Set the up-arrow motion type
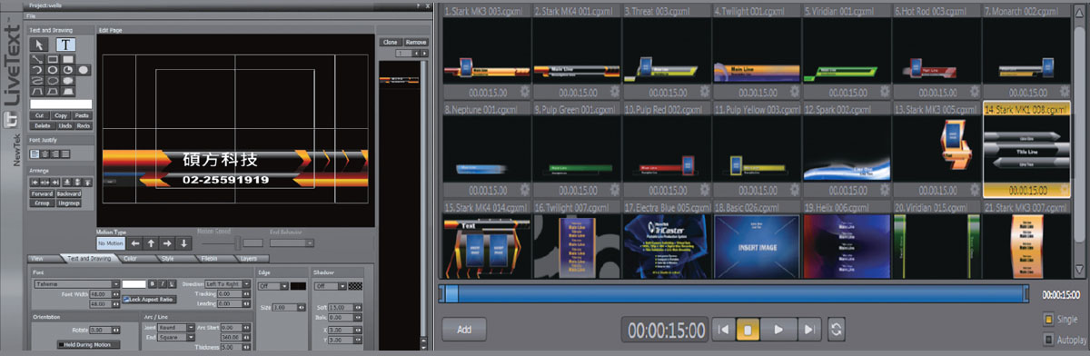The height and width of the screenshot is (356, 1090). [151, 242]
